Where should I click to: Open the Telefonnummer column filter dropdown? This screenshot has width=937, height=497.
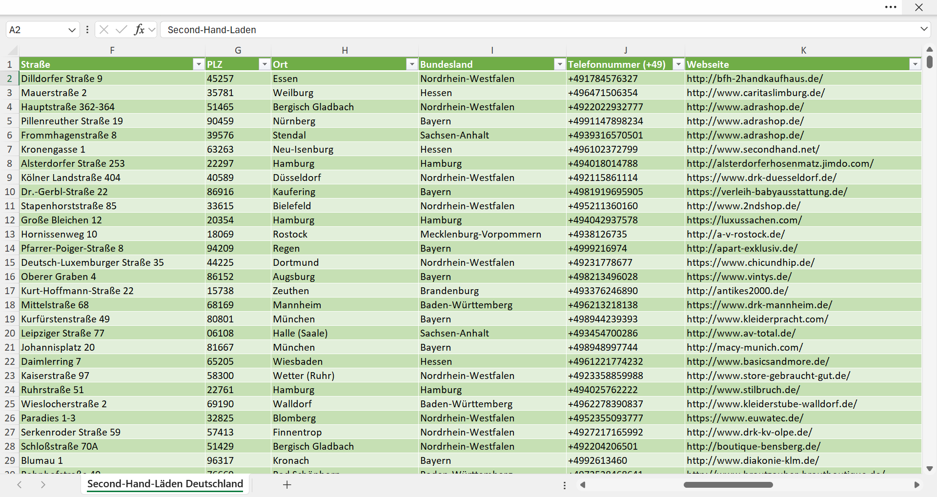pos(678,64)
